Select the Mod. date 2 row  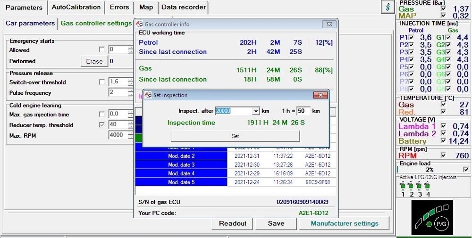tap(236, 156)
